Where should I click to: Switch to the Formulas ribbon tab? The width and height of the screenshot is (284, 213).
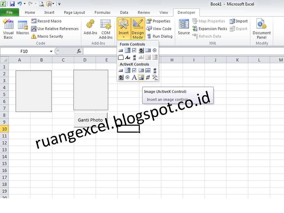click(x=102, y=12)
